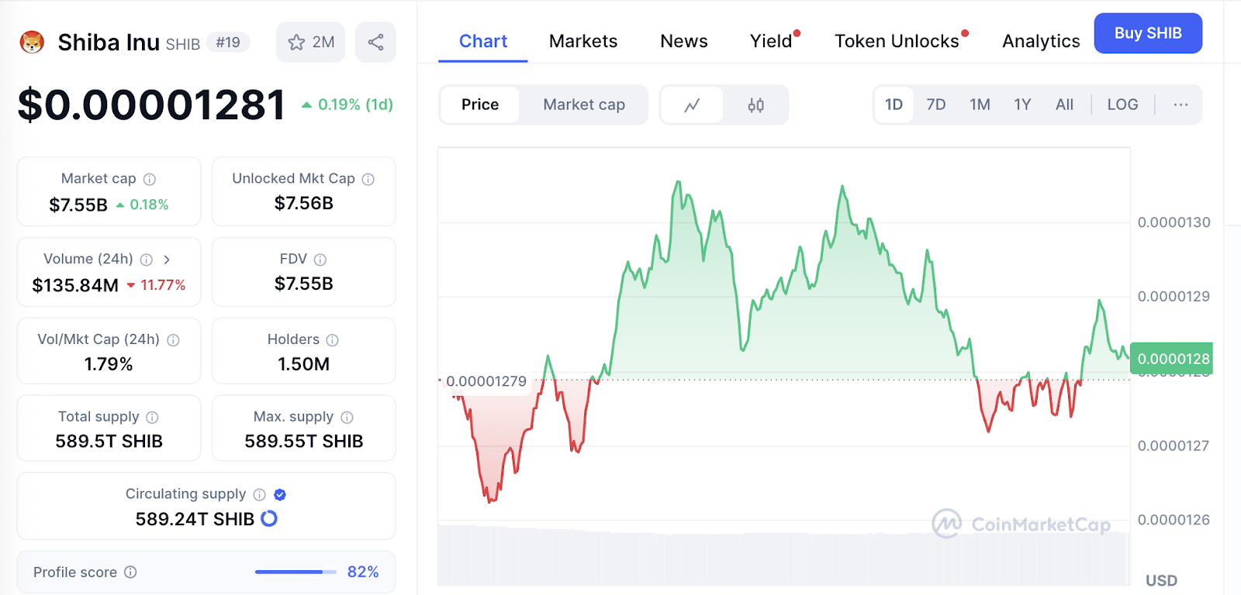Open Max. supply info icon
This screenshot has height=595, width=1241.
pos(347,418)
